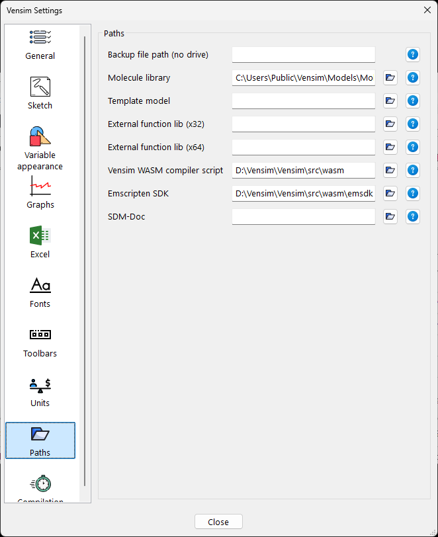Click the sidebar vertical scrollbar

[x=85, y=265]
